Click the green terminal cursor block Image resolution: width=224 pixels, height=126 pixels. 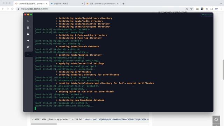tap(35, 108)
